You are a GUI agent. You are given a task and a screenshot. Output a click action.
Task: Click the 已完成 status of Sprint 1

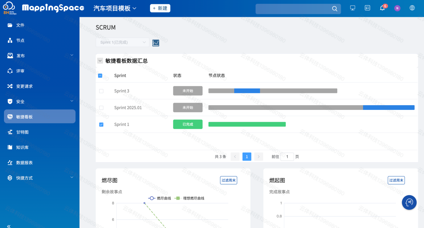188,124
